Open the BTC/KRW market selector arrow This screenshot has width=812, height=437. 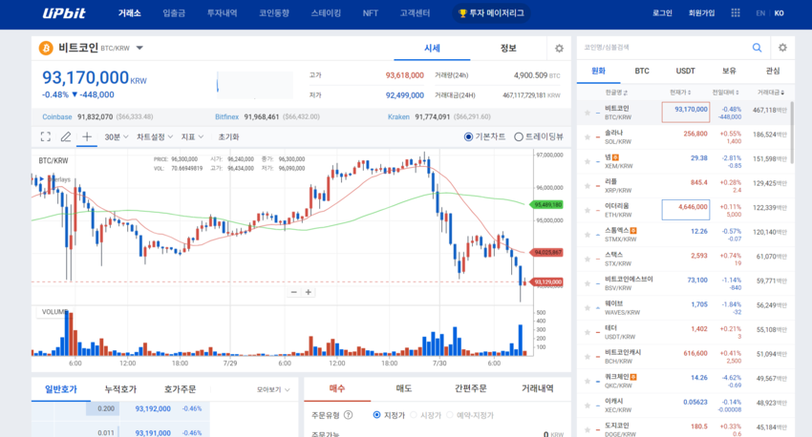click(139, 48)
